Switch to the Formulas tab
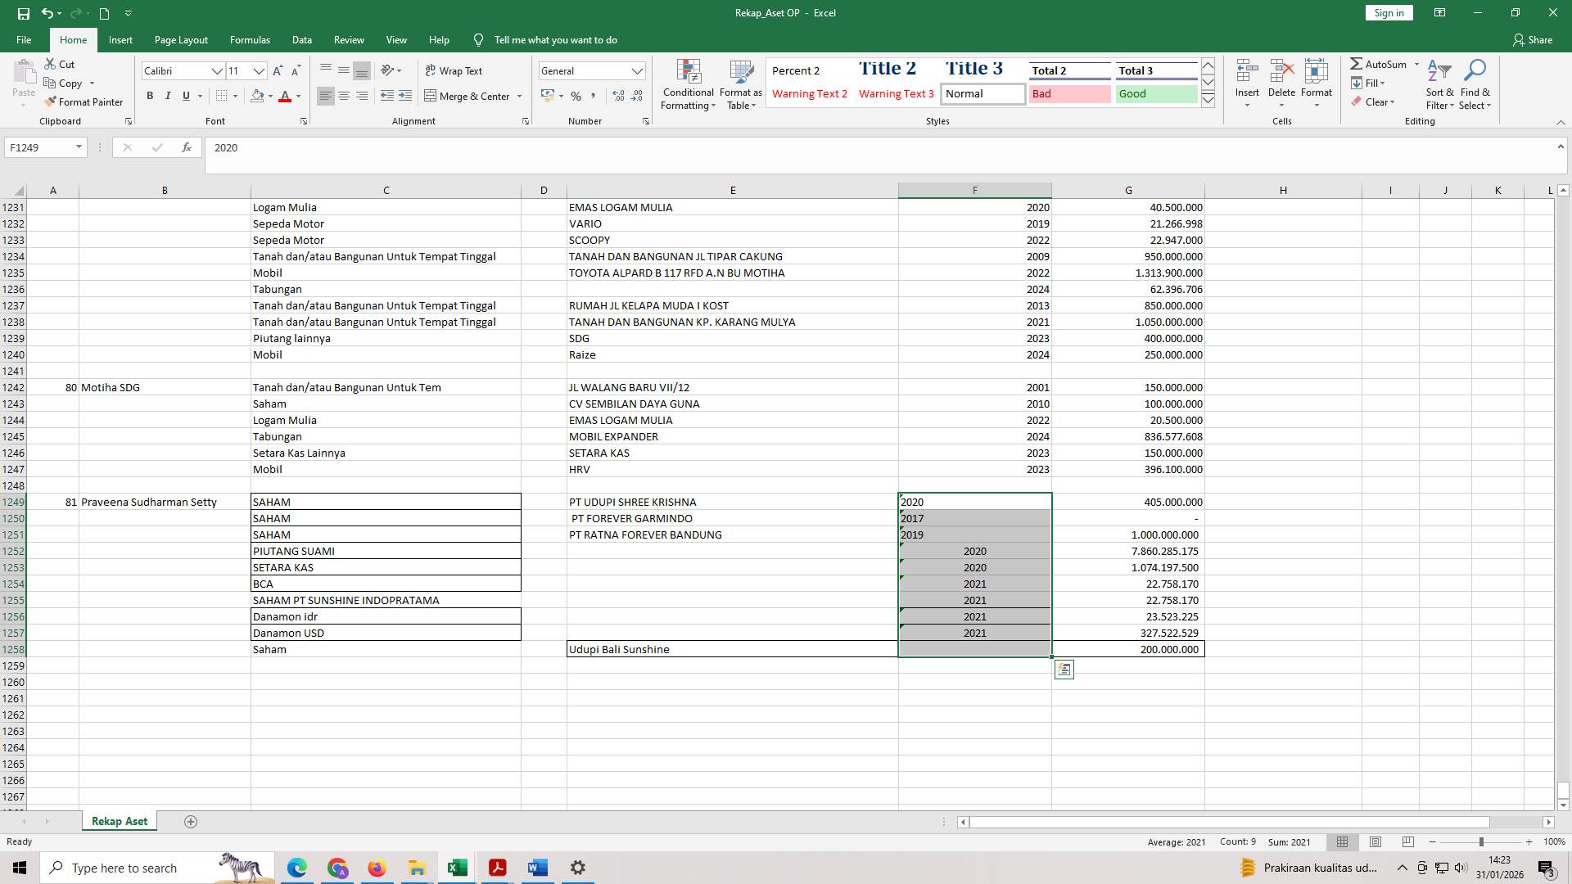The image size is (1572, 884). point(250,39)
